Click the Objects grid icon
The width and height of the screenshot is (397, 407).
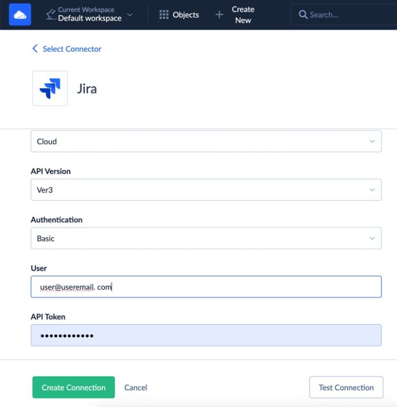tap(164, 15)
